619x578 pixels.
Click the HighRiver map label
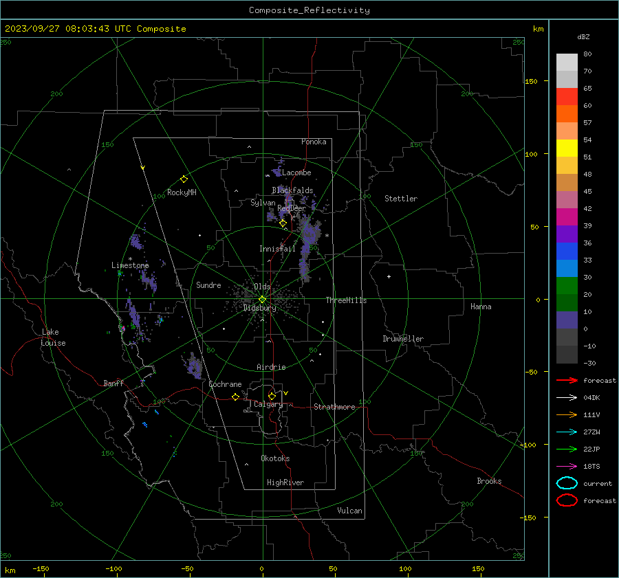click(285, 482)
